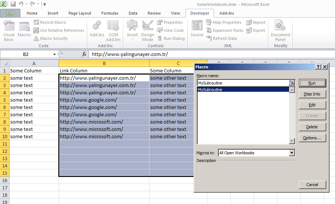Select row 5 header
Image resolution: width=335 pixels, height=204 pixels.
click(x=5, y=100)
